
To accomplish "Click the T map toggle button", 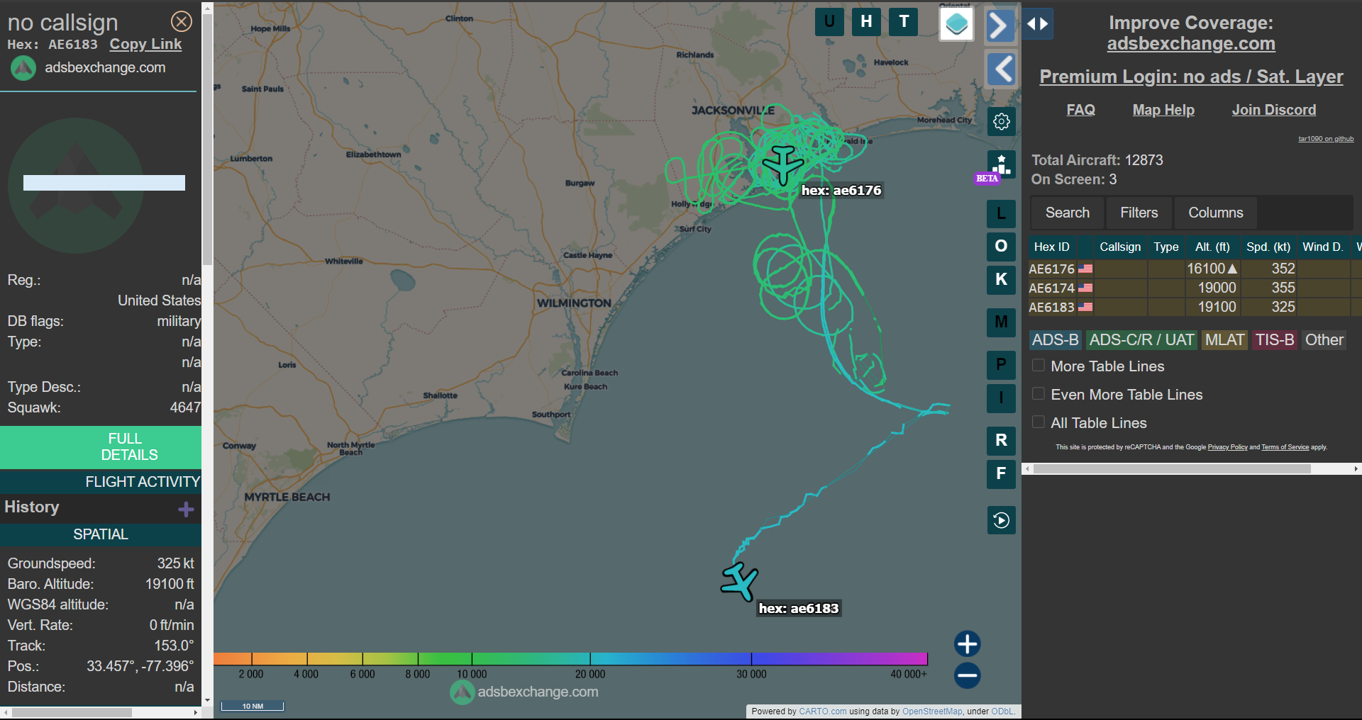I will 904,21.
